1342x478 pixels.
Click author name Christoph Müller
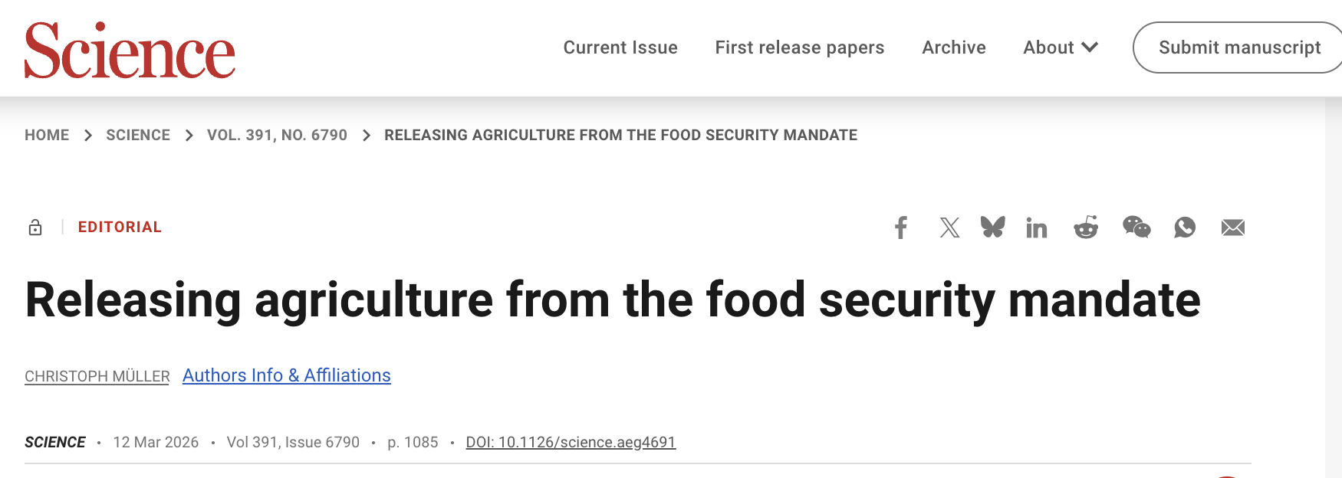pos(97,376)
